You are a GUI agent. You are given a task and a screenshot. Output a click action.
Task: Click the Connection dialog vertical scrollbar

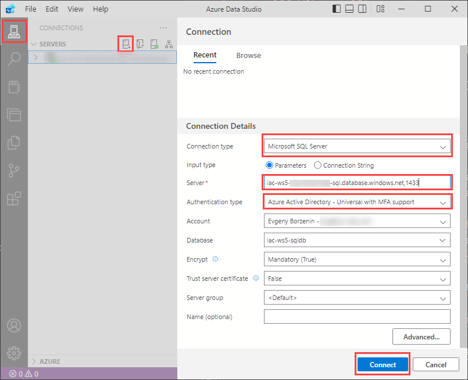pos(463,197)
